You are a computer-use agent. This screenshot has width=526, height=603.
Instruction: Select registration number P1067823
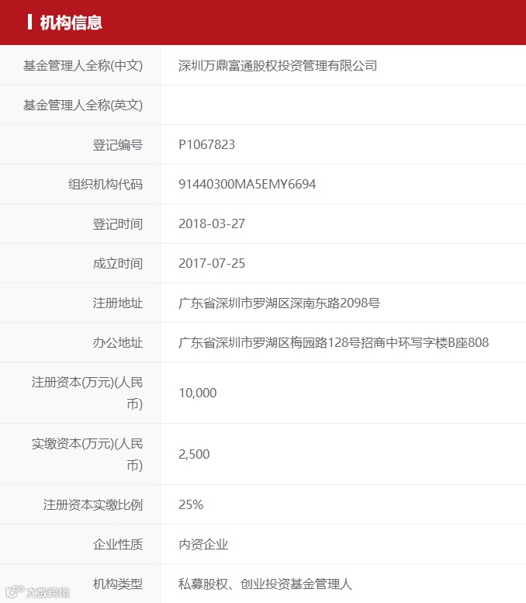point(206,144)
